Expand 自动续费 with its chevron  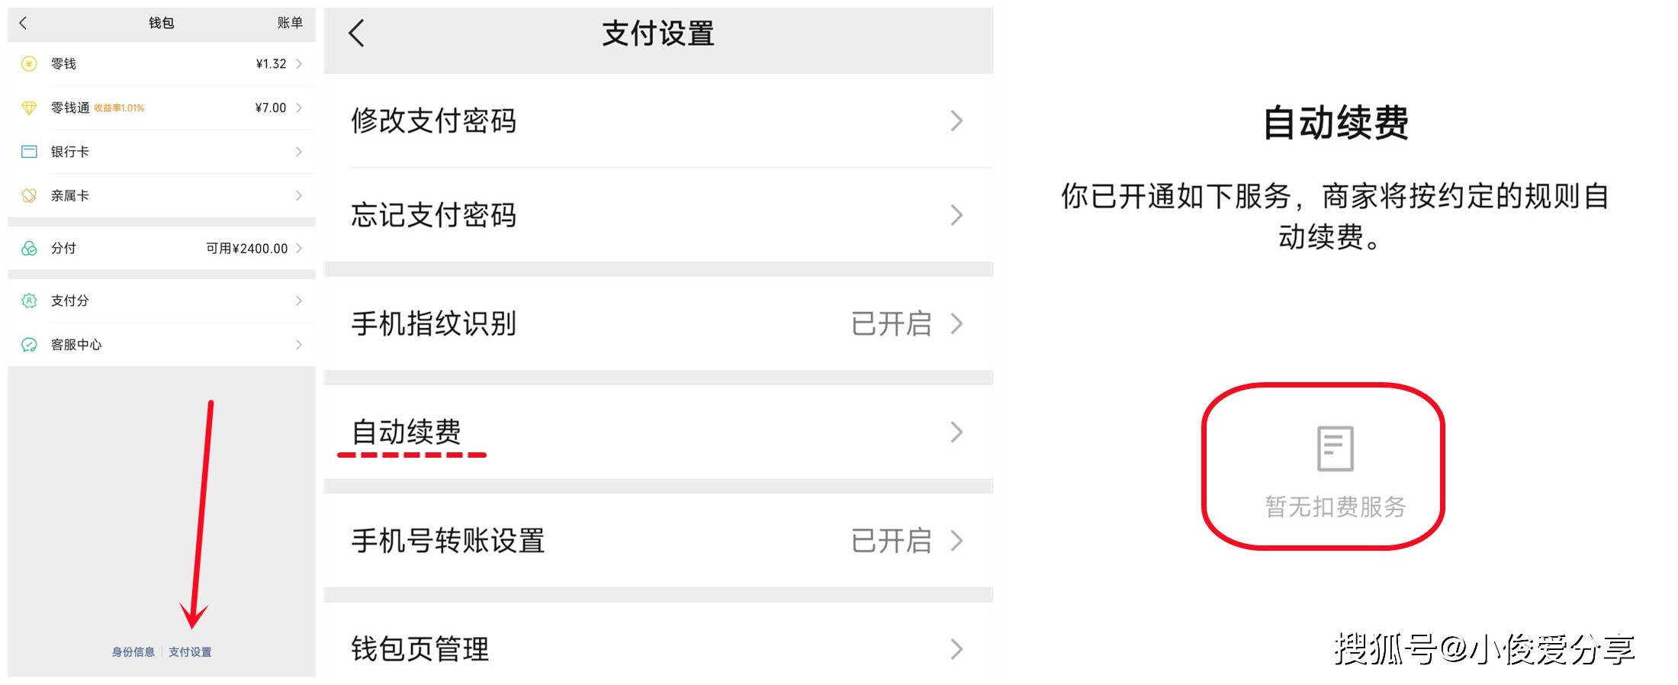(x=956, y=433)
